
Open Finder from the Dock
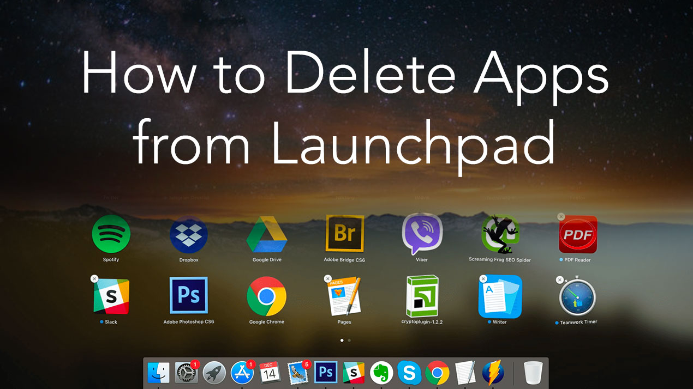pos(159,373)
